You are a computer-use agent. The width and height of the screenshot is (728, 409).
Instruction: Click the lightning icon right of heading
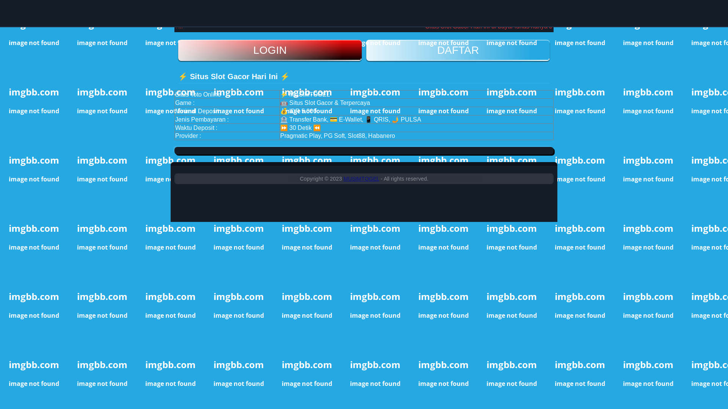tap(285, 76)
